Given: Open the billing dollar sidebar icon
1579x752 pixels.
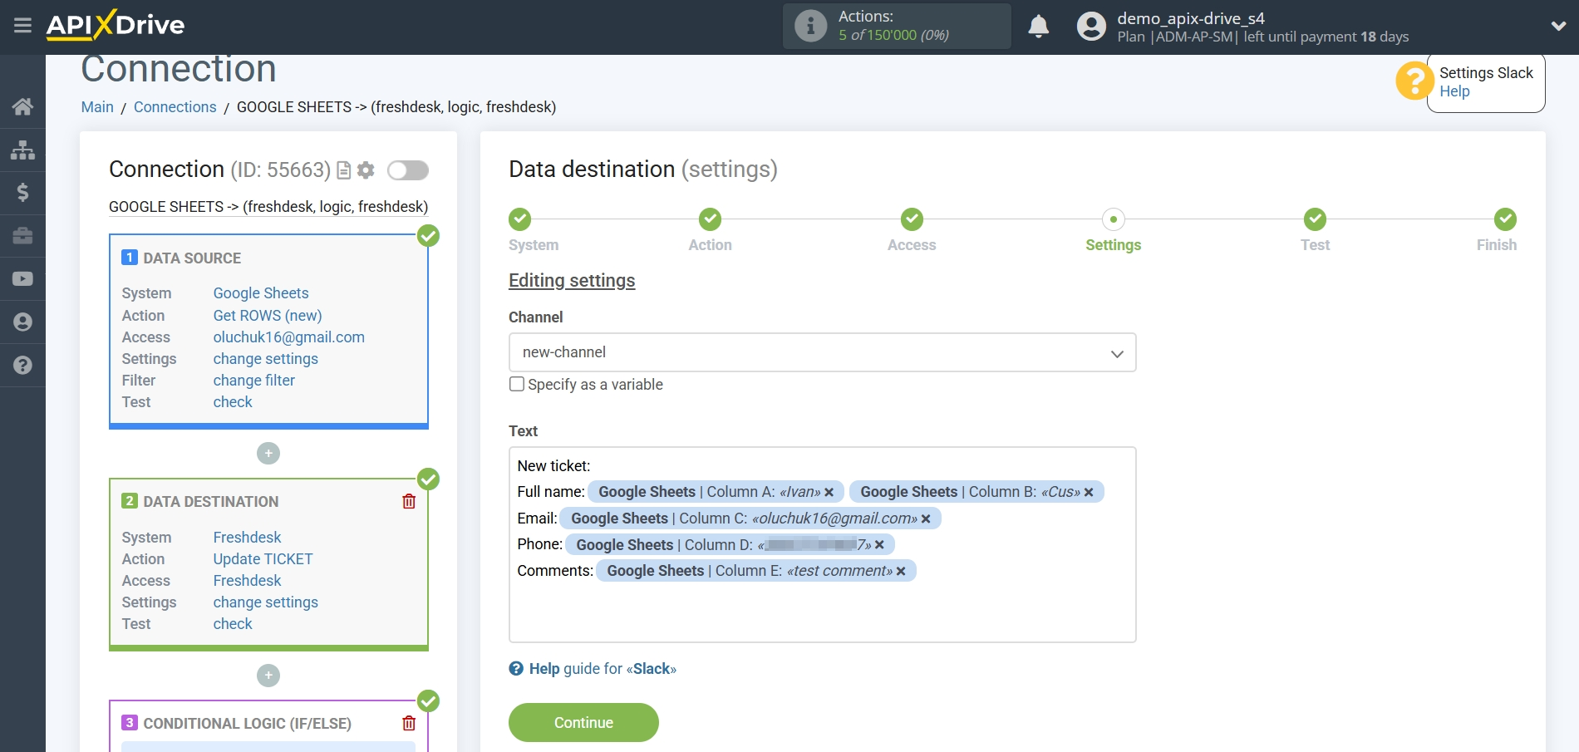Looking at the screenshot, I should (22, 193).
